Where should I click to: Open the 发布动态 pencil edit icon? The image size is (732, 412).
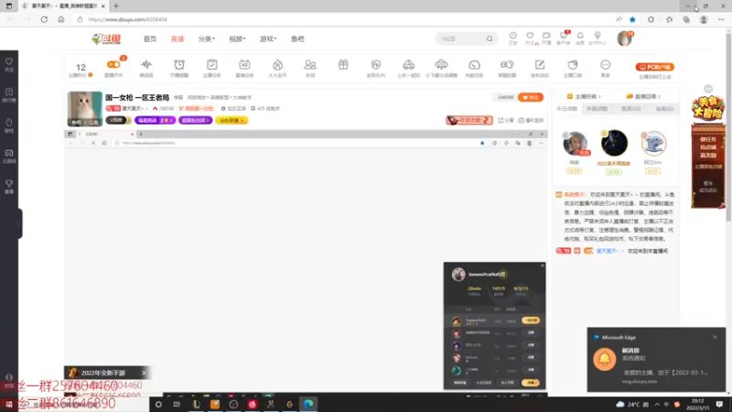(540, 64)
